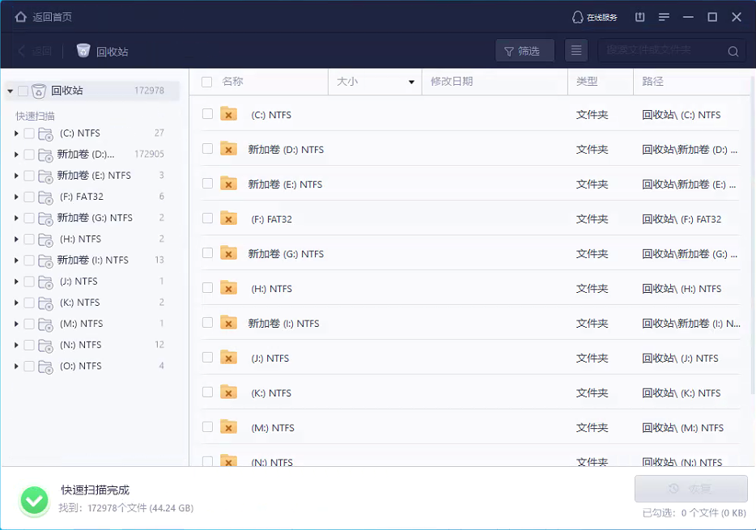Click the 回收站 breadcrumb label in toolbar
This screenshot has width=756, height=530.
coord(113,52)
